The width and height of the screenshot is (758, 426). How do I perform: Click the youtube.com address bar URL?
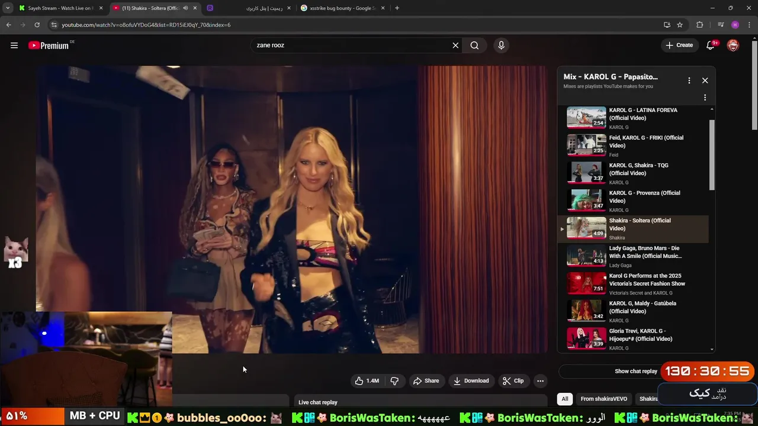coord(146,25)
